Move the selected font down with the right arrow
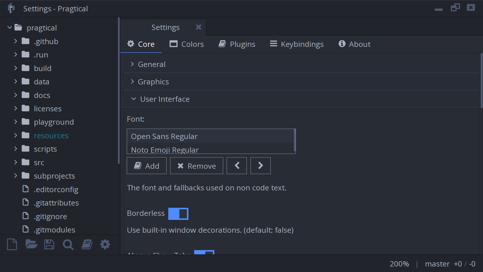The width and height of the screenshot is (483, 272). (x=261, y=165)
